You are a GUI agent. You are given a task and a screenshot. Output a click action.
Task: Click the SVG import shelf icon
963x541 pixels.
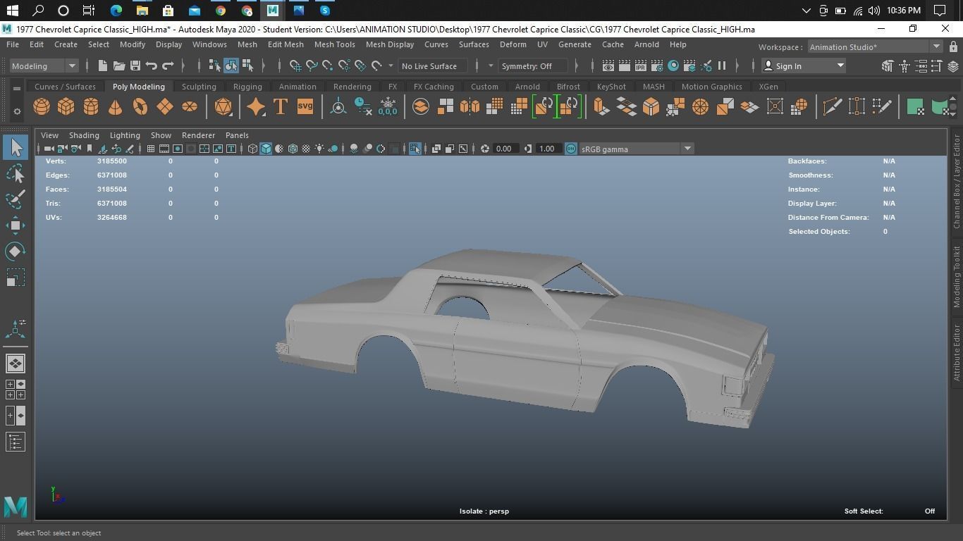tap(305, 106)
